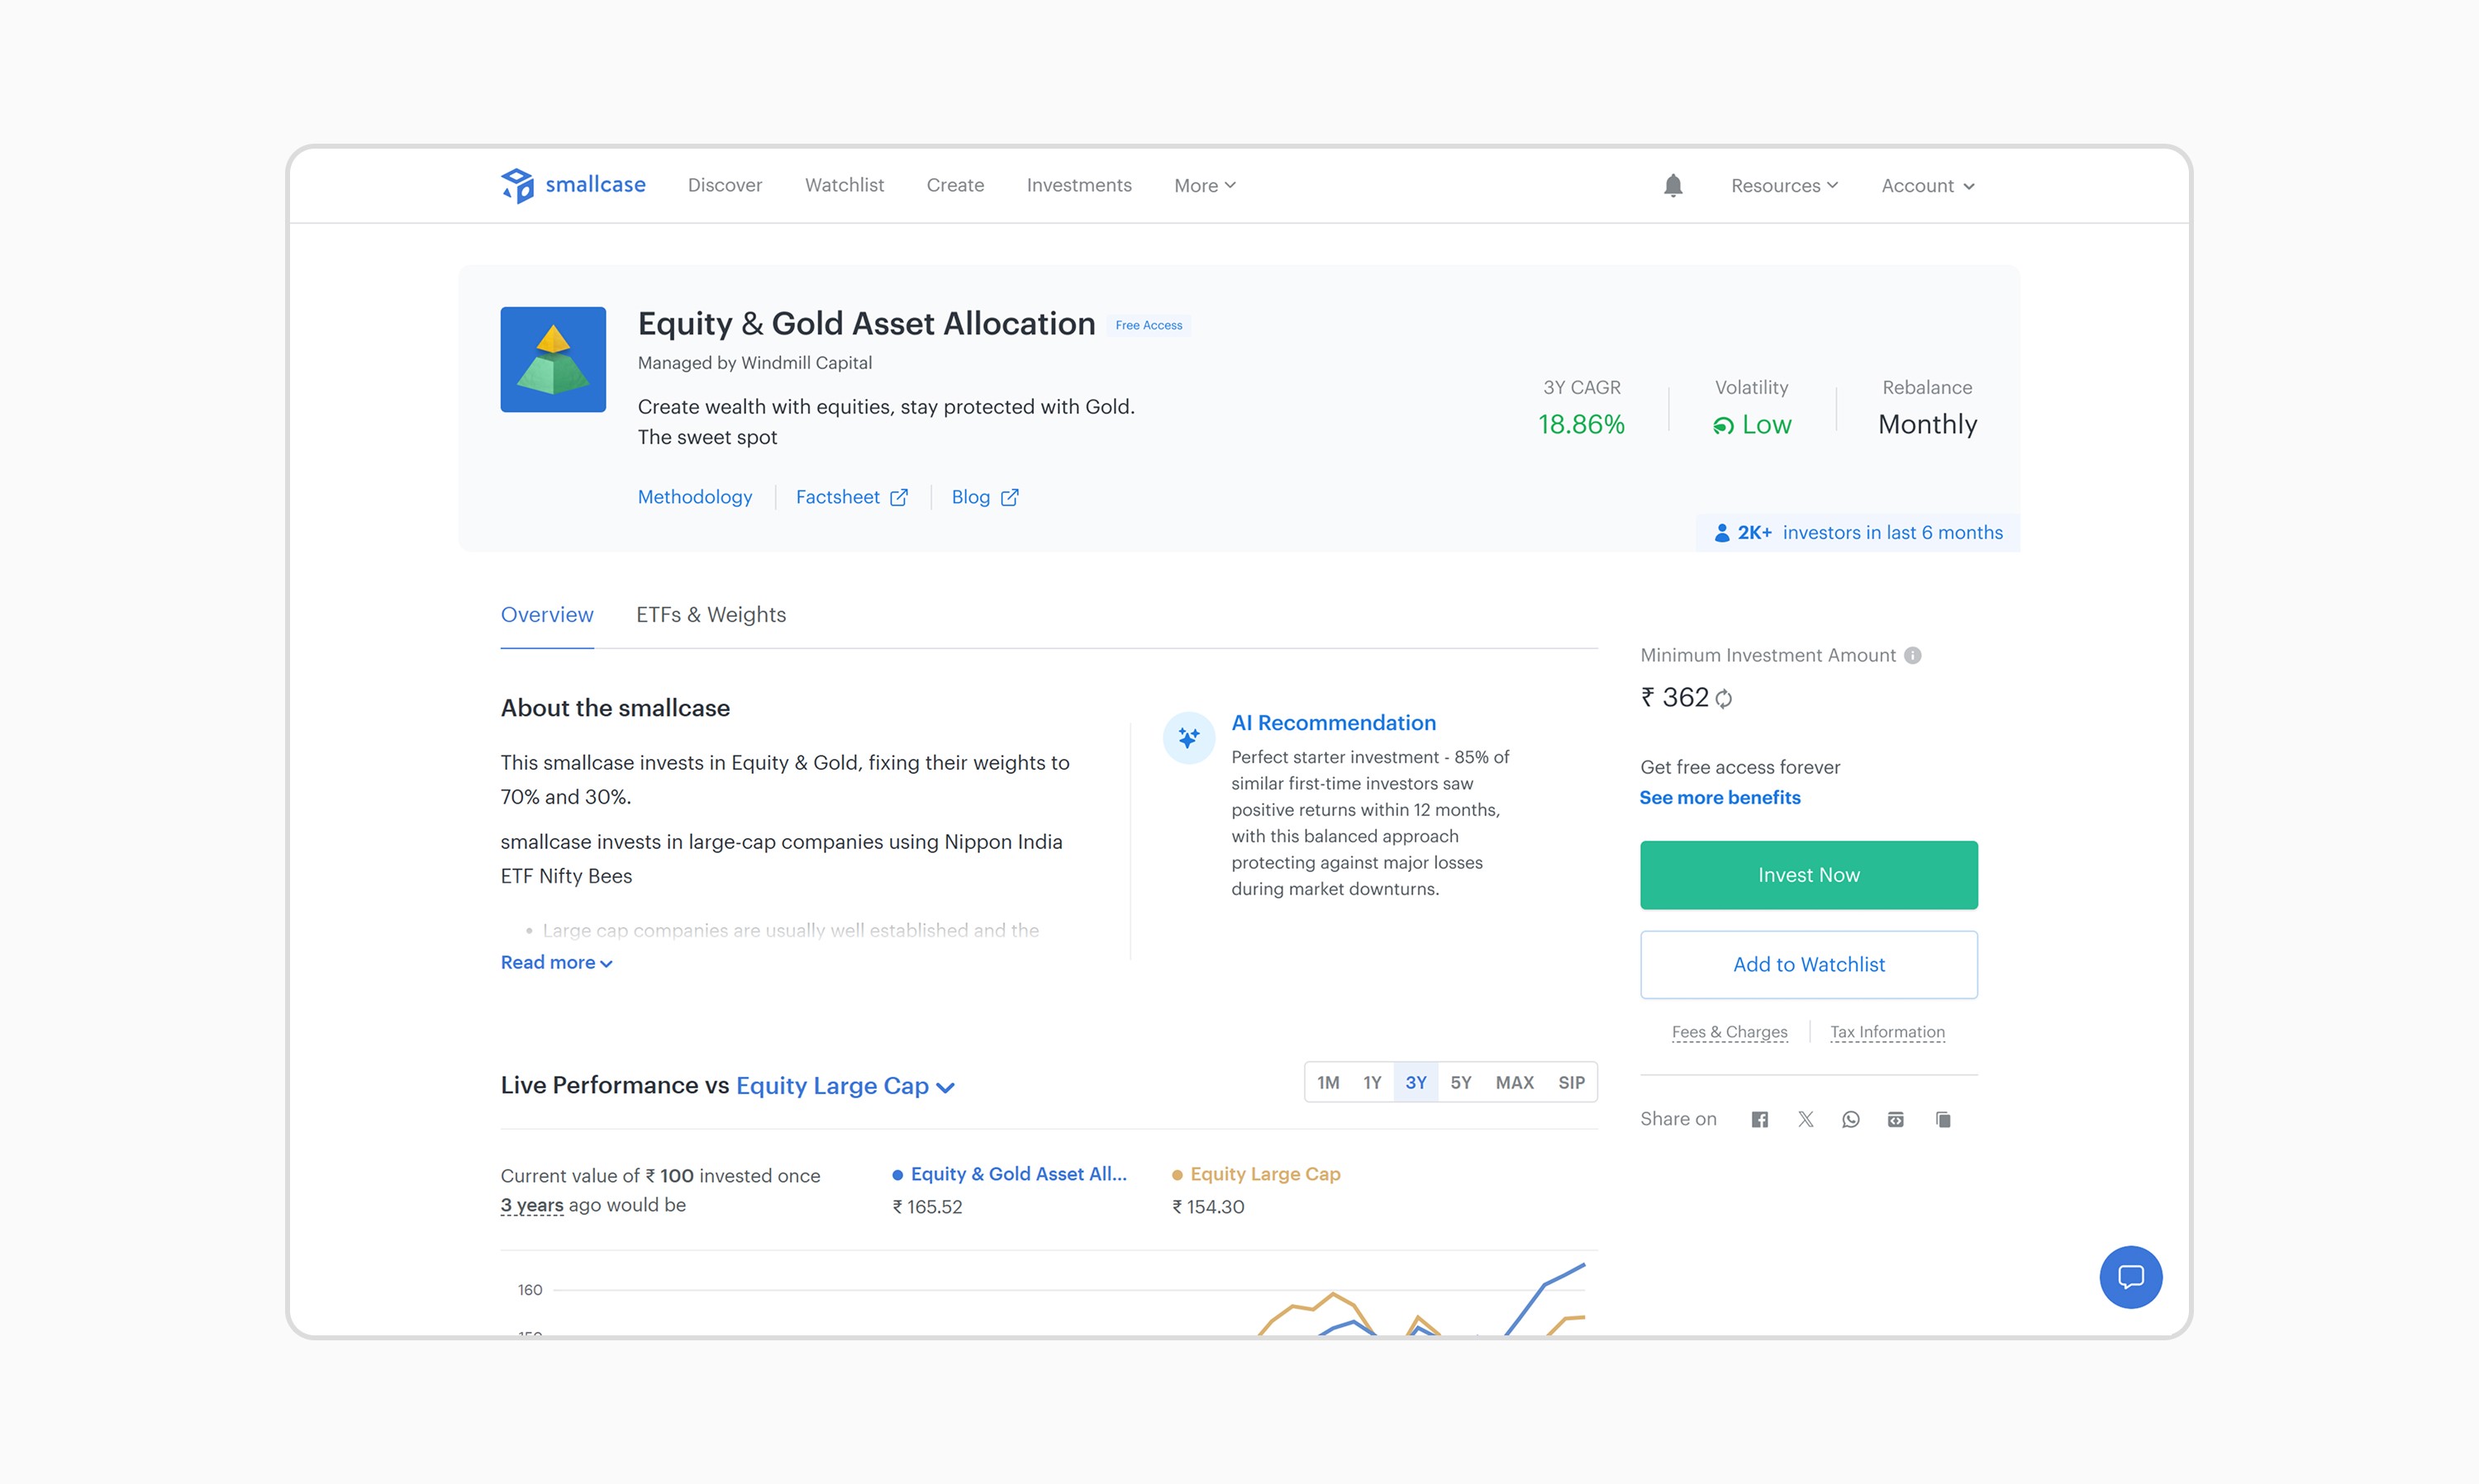Click the investors person icon
Viewport: 2479px width, 1484px height.
(1722, 533)
